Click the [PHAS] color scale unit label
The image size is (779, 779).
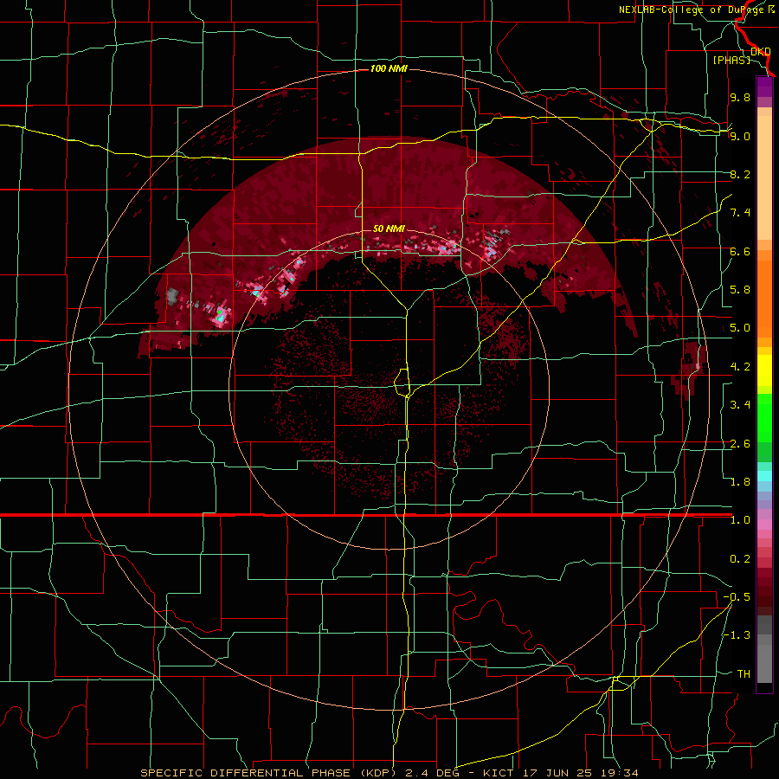(x=731, y=60)
